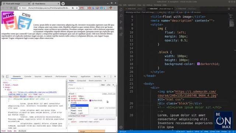Image resolution: width=236 pixels, height=133 pixels.
Task: Switch to DevTools Performance tab
Action: point(61,76)
